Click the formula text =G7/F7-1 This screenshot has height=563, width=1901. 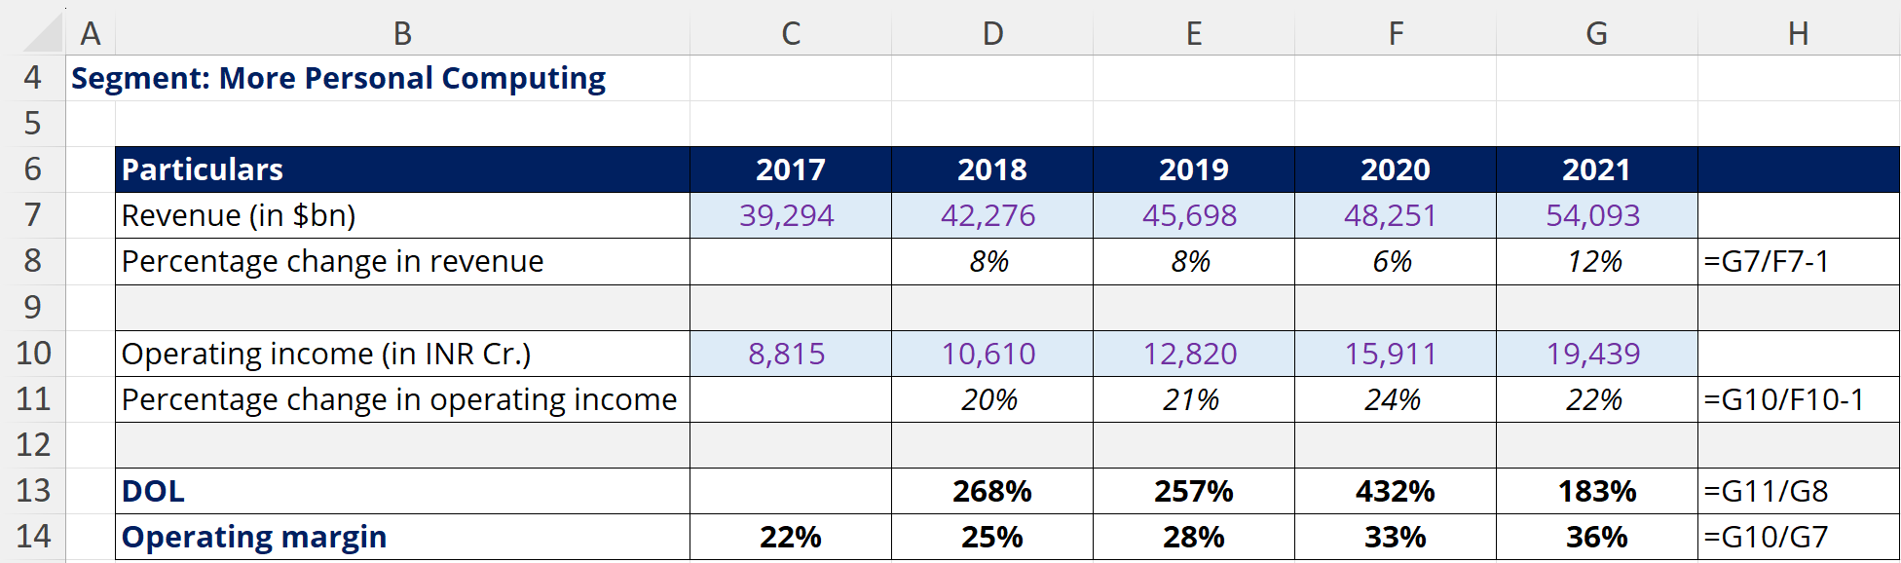(x=1767, y=261)
